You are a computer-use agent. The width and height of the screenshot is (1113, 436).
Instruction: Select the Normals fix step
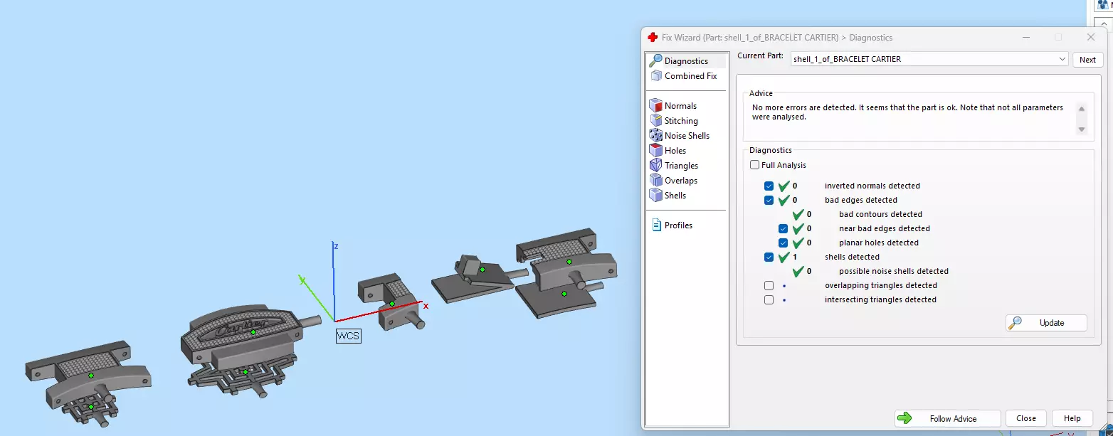(x=673, y=106)
